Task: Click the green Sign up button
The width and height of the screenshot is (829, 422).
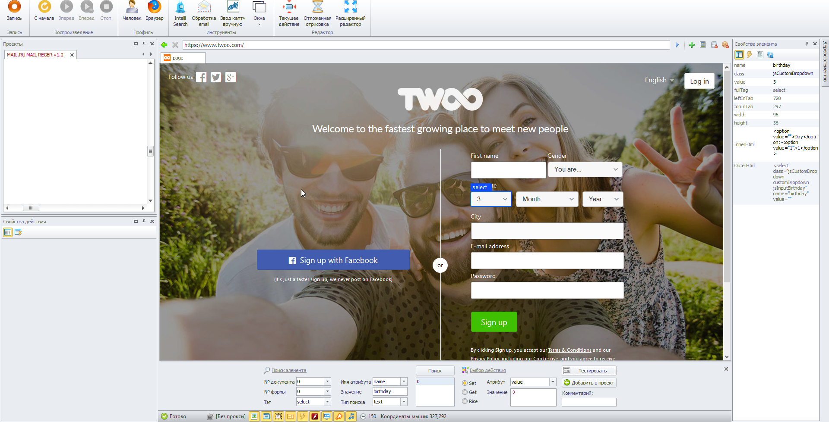Action: (494, 322)
